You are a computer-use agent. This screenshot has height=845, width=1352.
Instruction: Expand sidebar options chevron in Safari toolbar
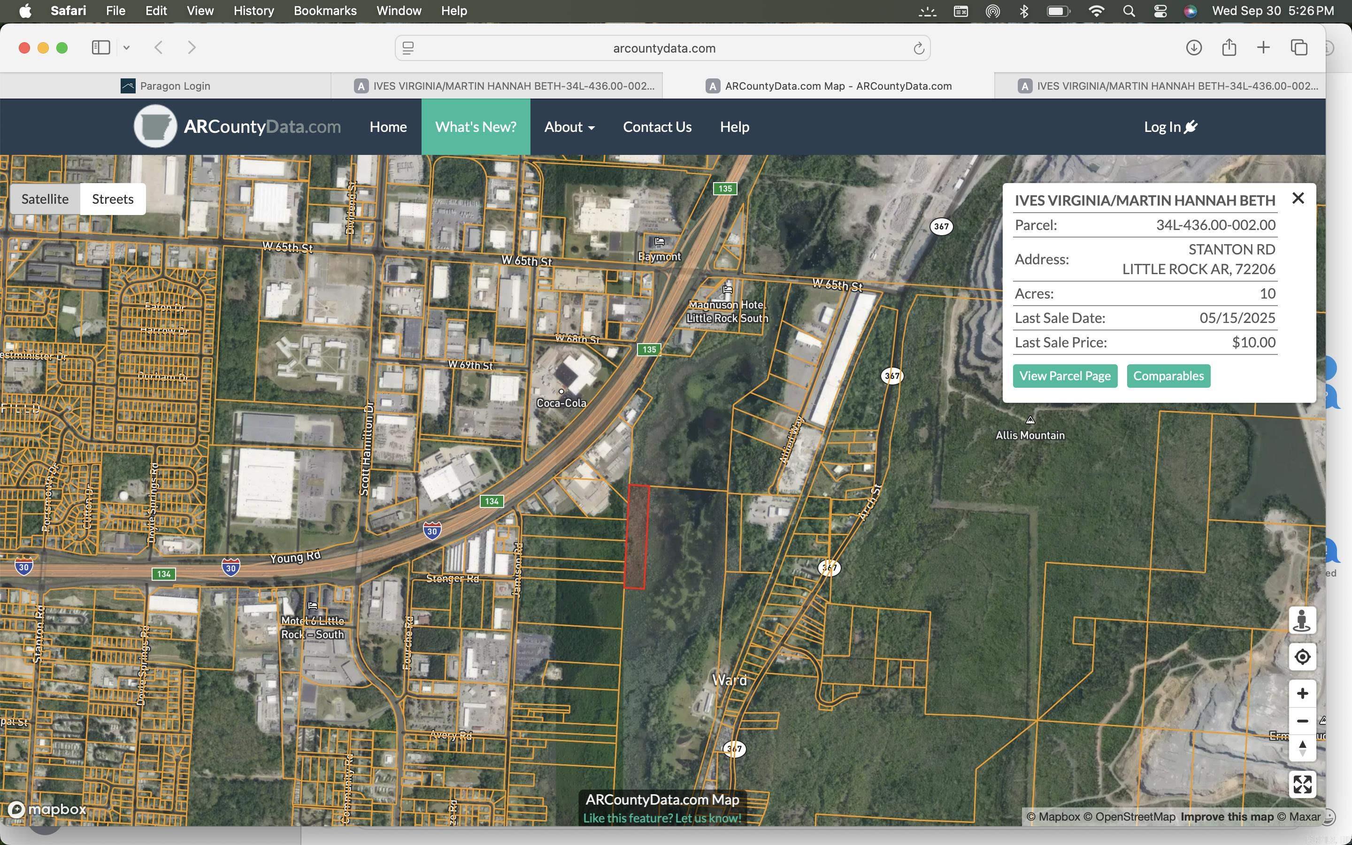127,47
